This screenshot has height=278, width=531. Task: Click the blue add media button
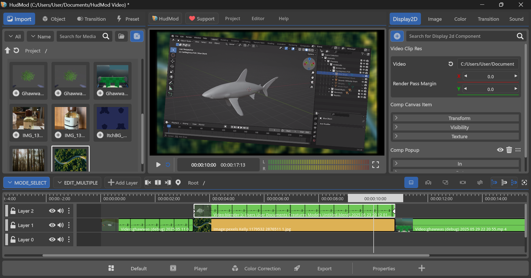tap(137, 36)
